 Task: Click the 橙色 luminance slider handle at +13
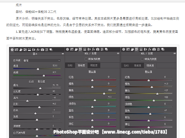[152, 87]
